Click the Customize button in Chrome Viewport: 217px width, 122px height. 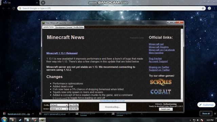206,105
